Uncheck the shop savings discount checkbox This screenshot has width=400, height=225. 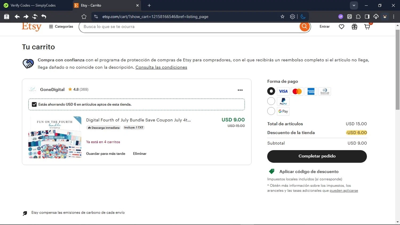[34, 104]
